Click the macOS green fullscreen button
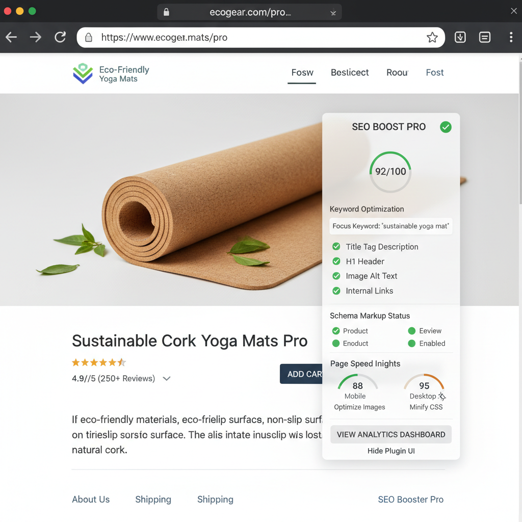 tap(32, 11)
